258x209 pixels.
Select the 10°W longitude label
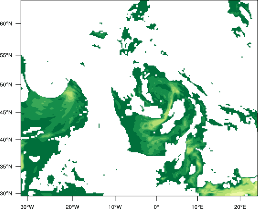(x=115, y=207)
